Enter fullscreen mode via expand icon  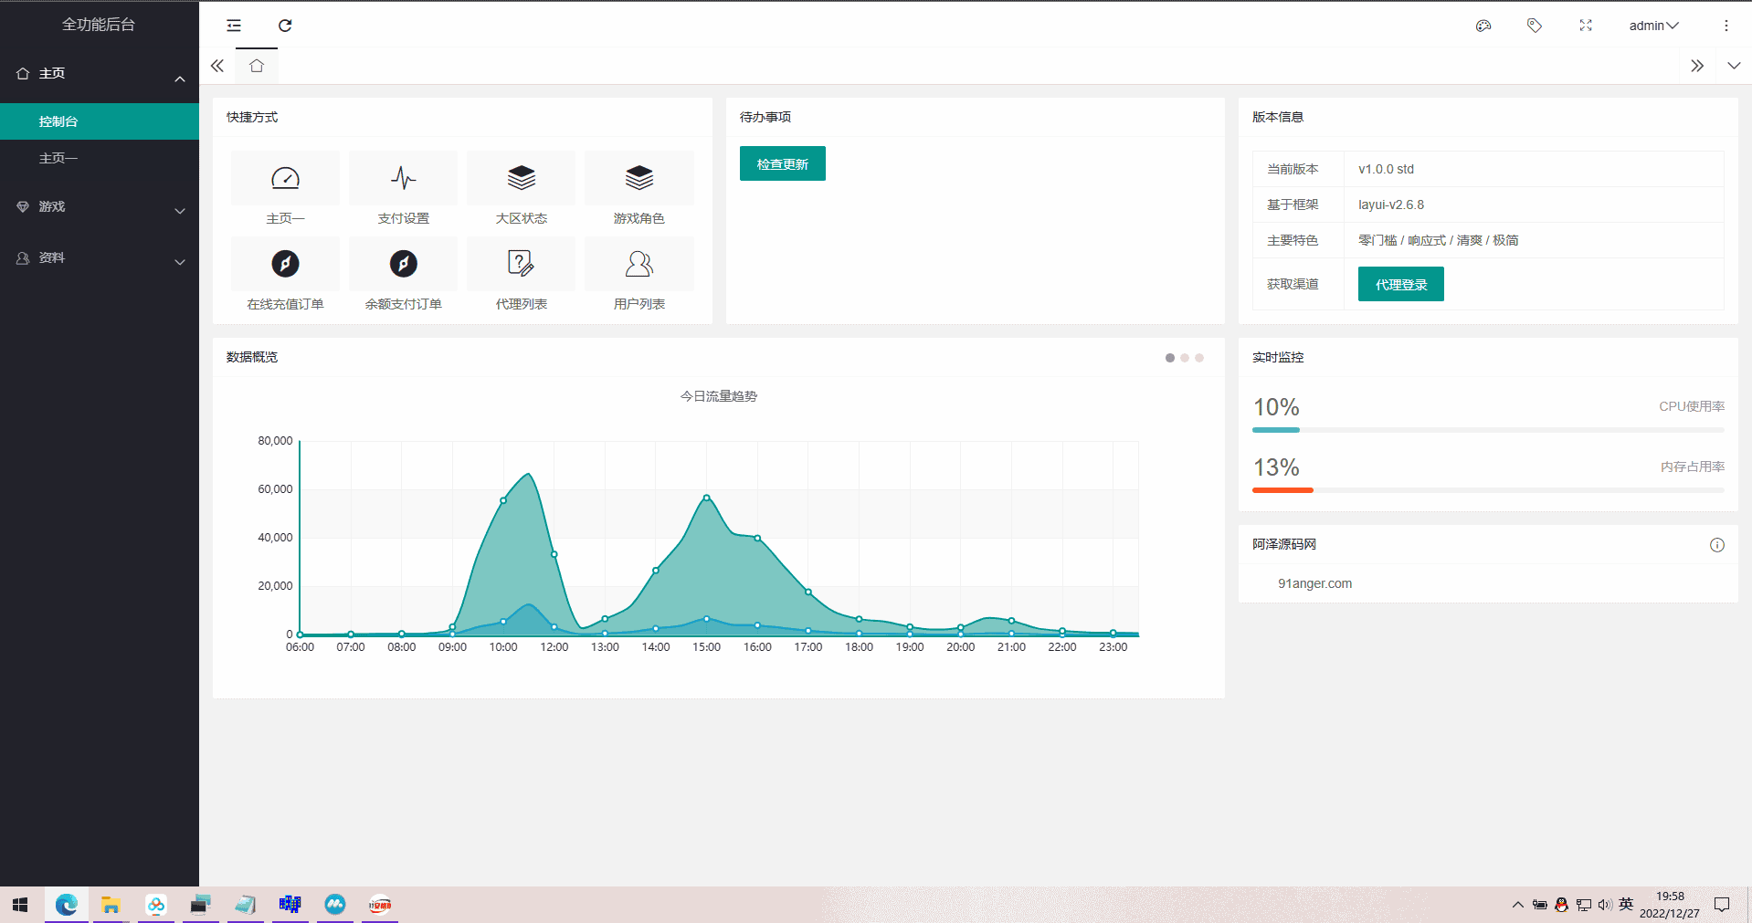(1586, 26)
